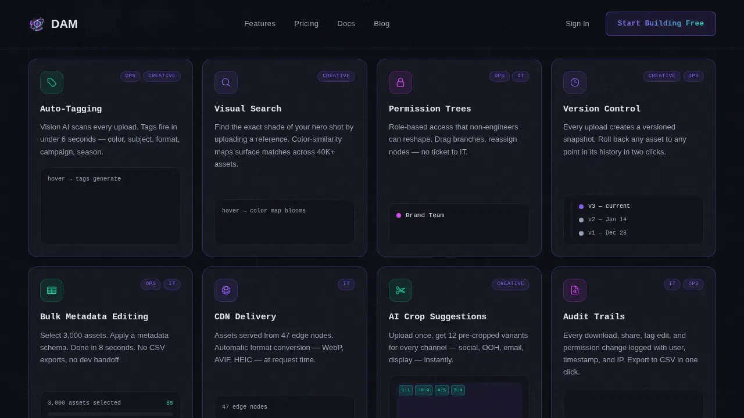Select the 16:9 crop ratio chip

(x=424, y=390)
